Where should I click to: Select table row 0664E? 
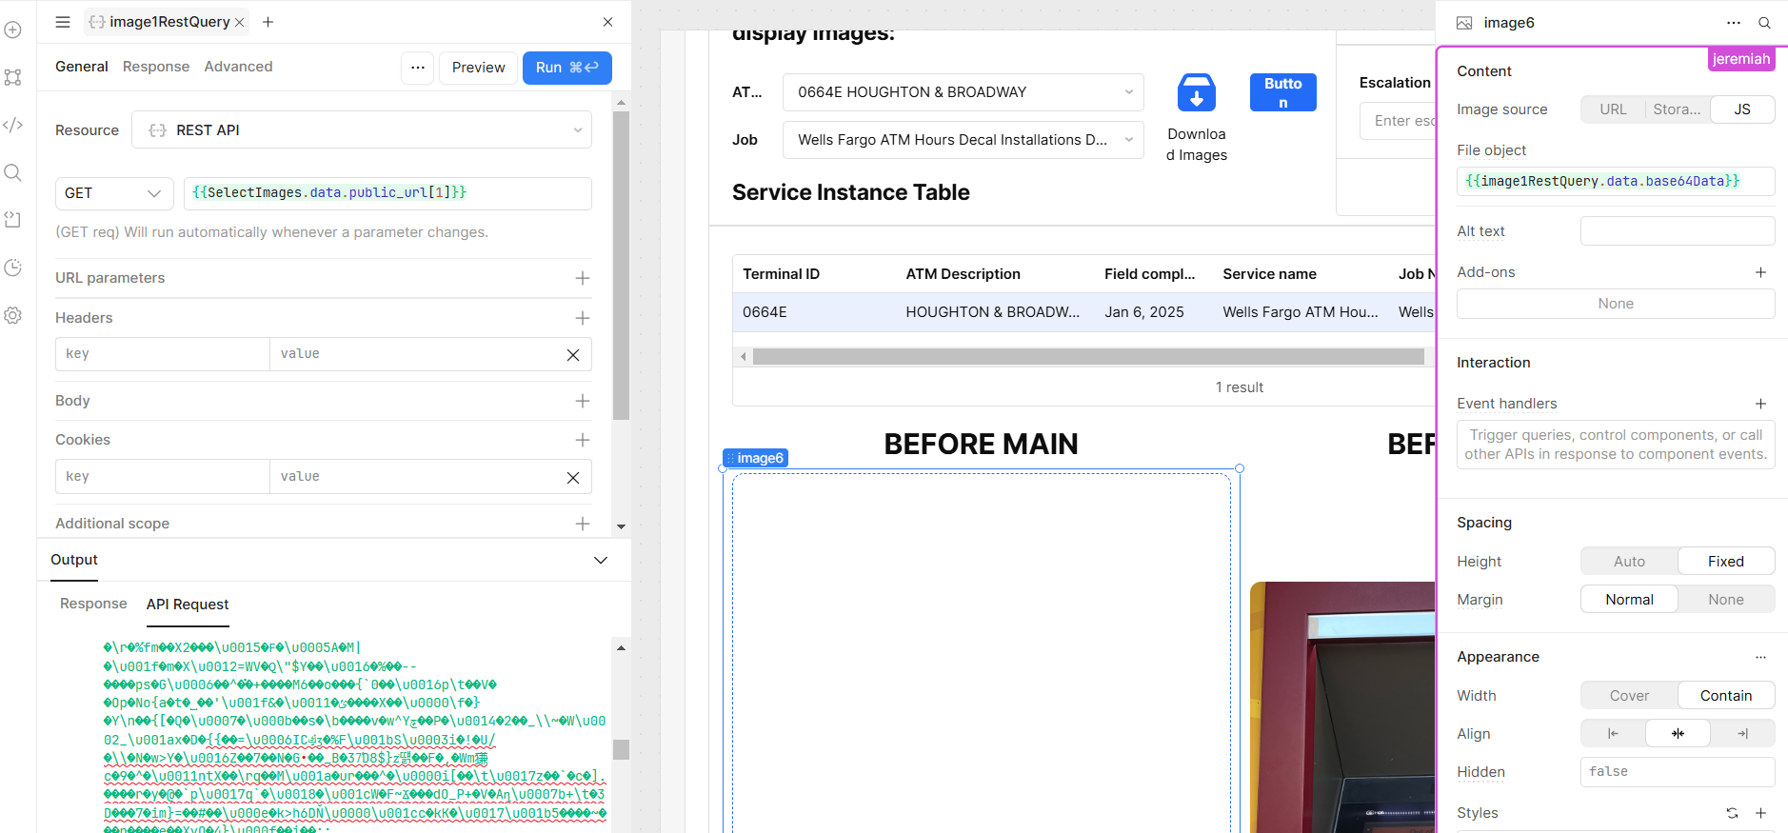(1083, 312)
